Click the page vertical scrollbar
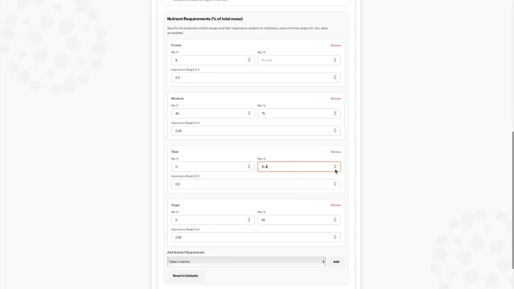Viewport: 514px width, 289px height. tap(512, 201)
